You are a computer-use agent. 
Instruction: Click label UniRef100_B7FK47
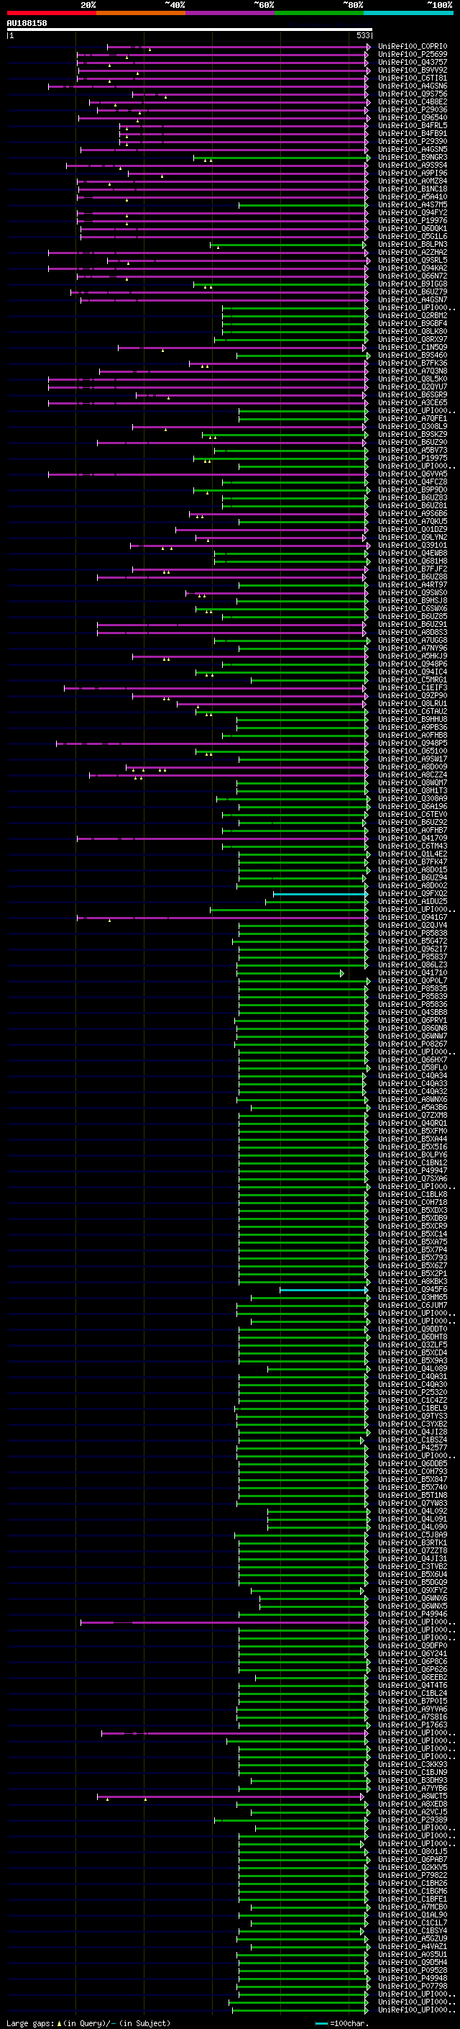pos(412,862)
